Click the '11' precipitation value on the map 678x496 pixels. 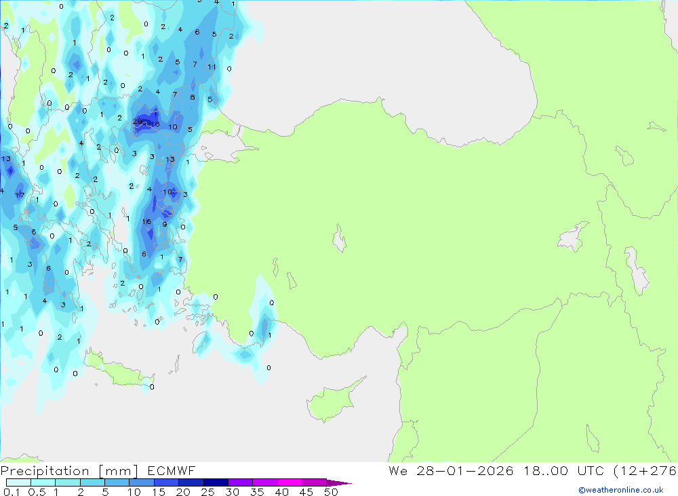point(212,67)
